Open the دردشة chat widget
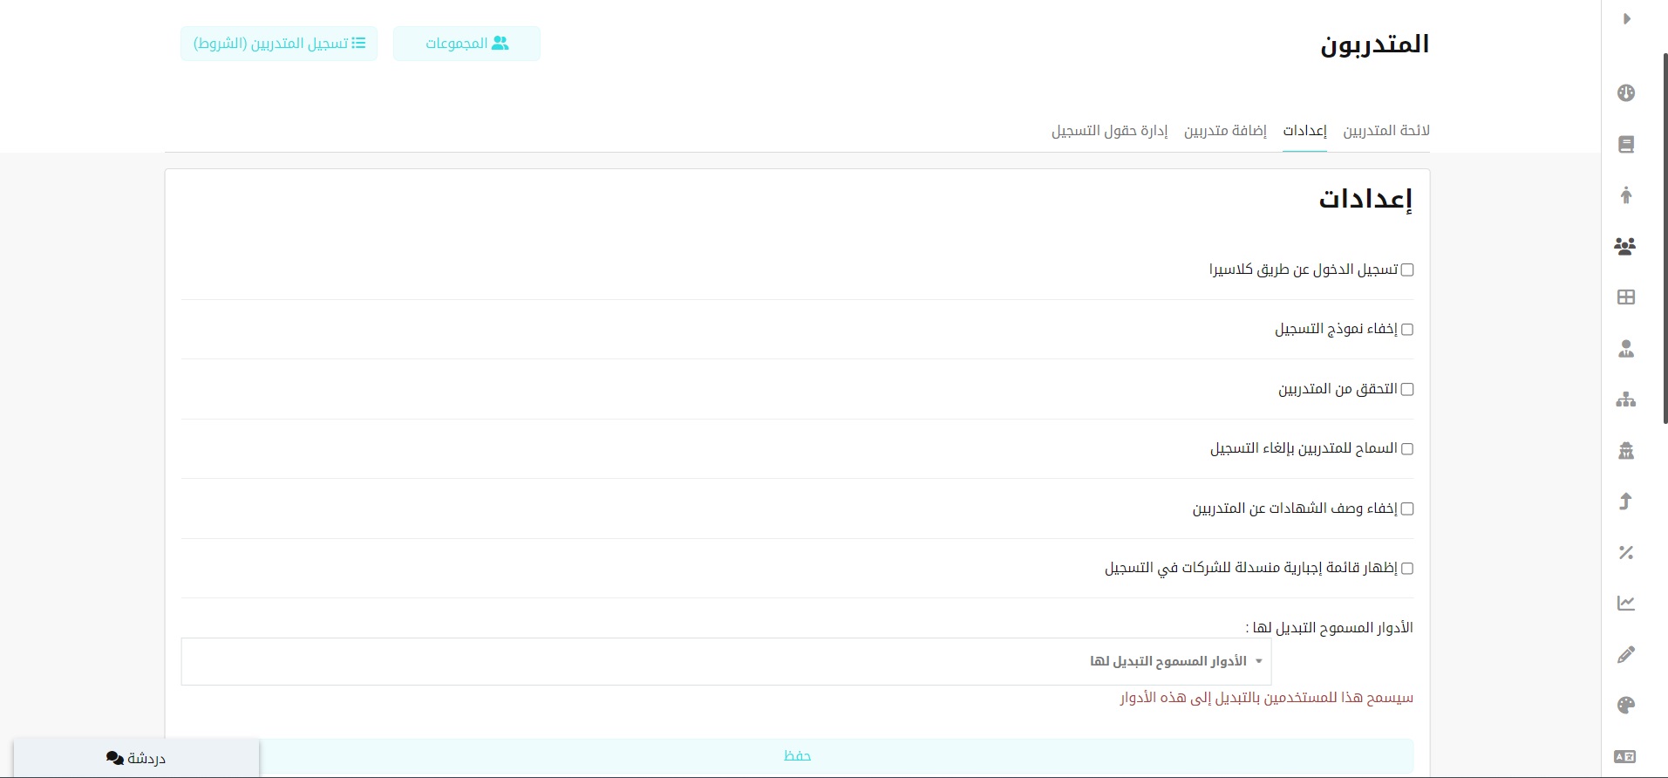 click(136, 758)
